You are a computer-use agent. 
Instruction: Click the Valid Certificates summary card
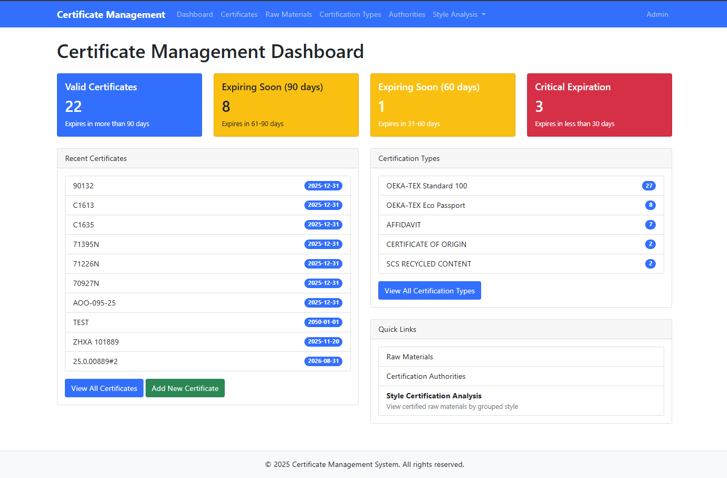tap(129, 105)
